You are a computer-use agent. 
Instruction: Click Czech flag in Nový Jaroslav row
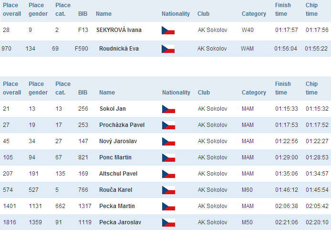168,142
